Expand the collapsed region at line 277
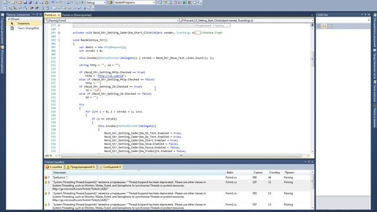 59,25
